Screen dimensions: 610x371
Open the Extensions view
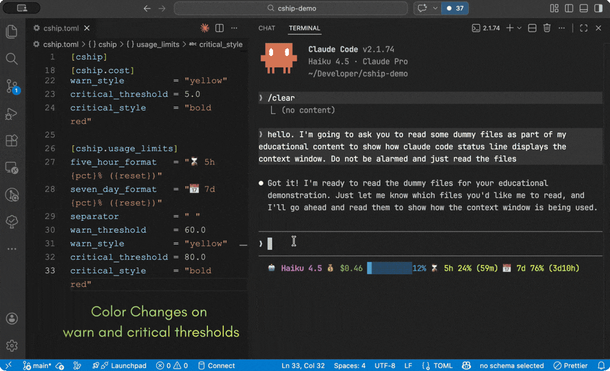[x=12, y=140]
